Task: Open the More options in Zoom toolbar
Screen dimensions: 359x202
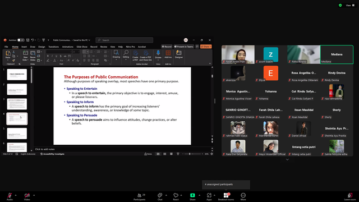Action: 243,196
